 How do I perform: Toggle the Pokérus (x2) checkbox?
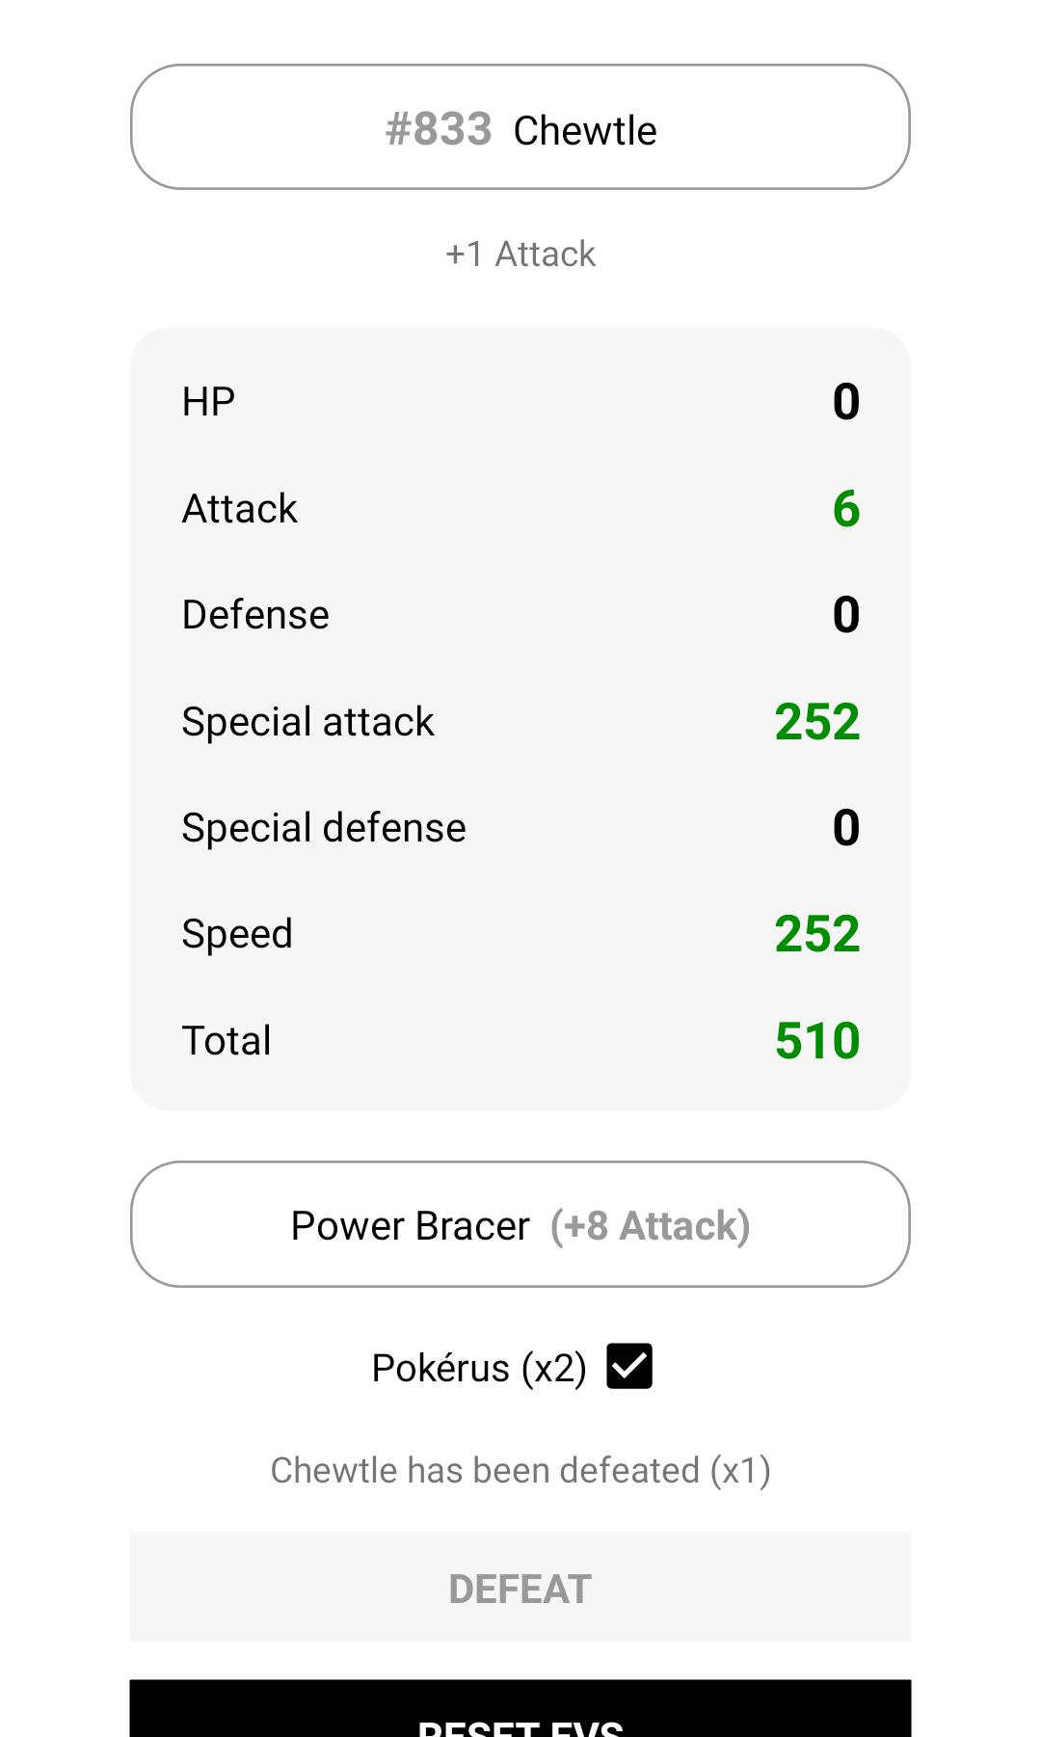629,1367
